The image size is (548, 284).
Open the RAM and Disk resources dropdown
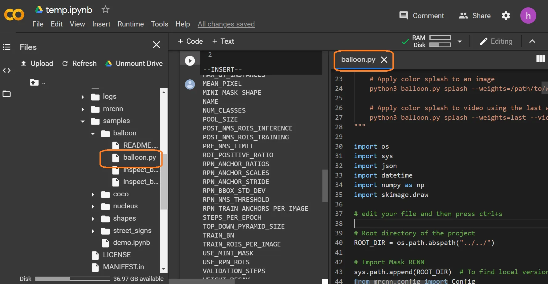(x=460, y=41)
